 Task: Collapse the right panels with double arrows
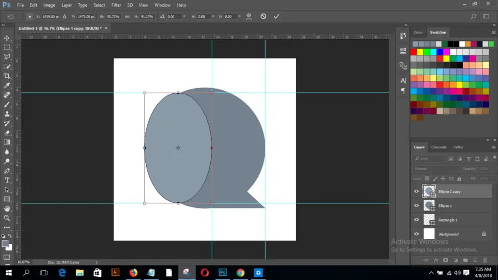494,25
